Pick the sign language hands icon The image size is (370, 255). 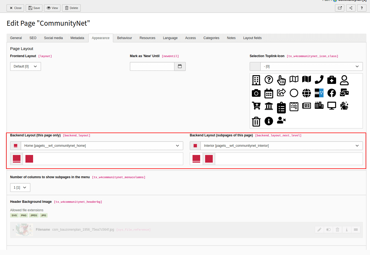344,105
